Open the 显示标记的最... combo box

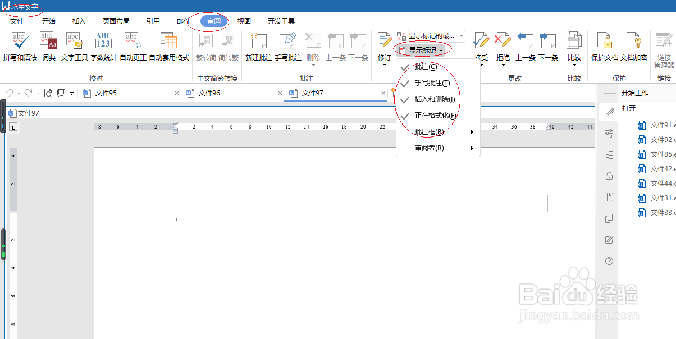click(436, 36)
